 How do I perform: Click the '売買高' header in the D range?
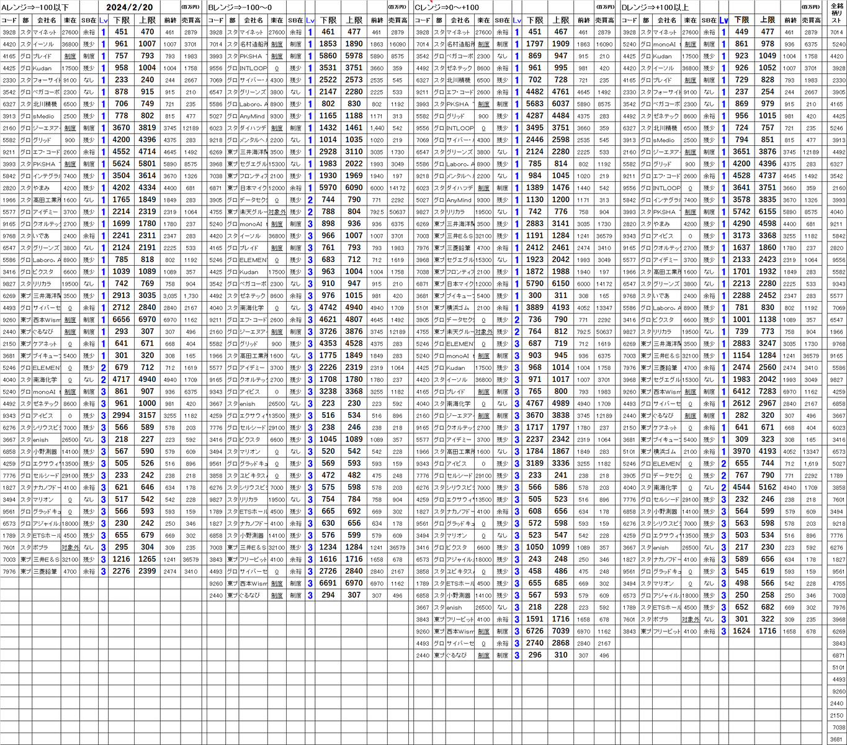[811, 20]
